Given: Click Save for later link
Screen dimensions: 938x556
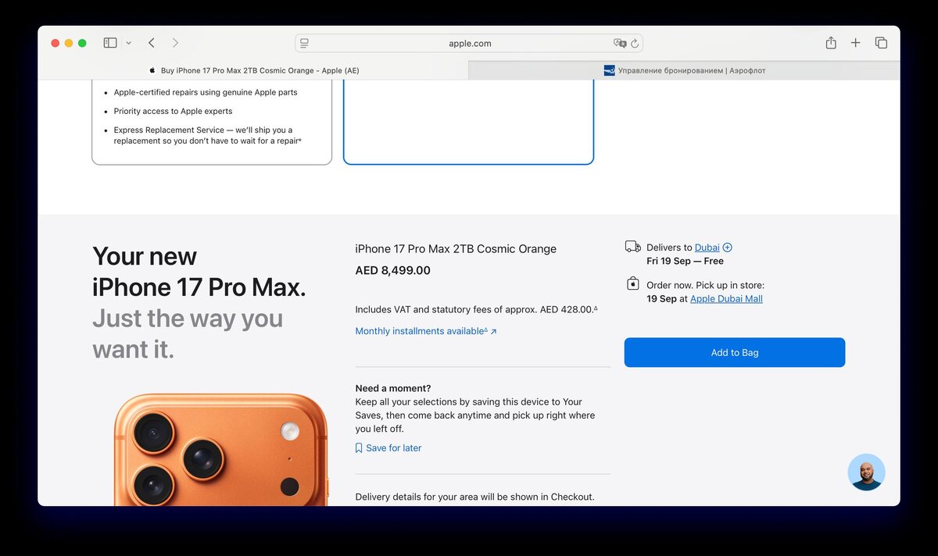Looking at the screenshot, I should (393, 448).
